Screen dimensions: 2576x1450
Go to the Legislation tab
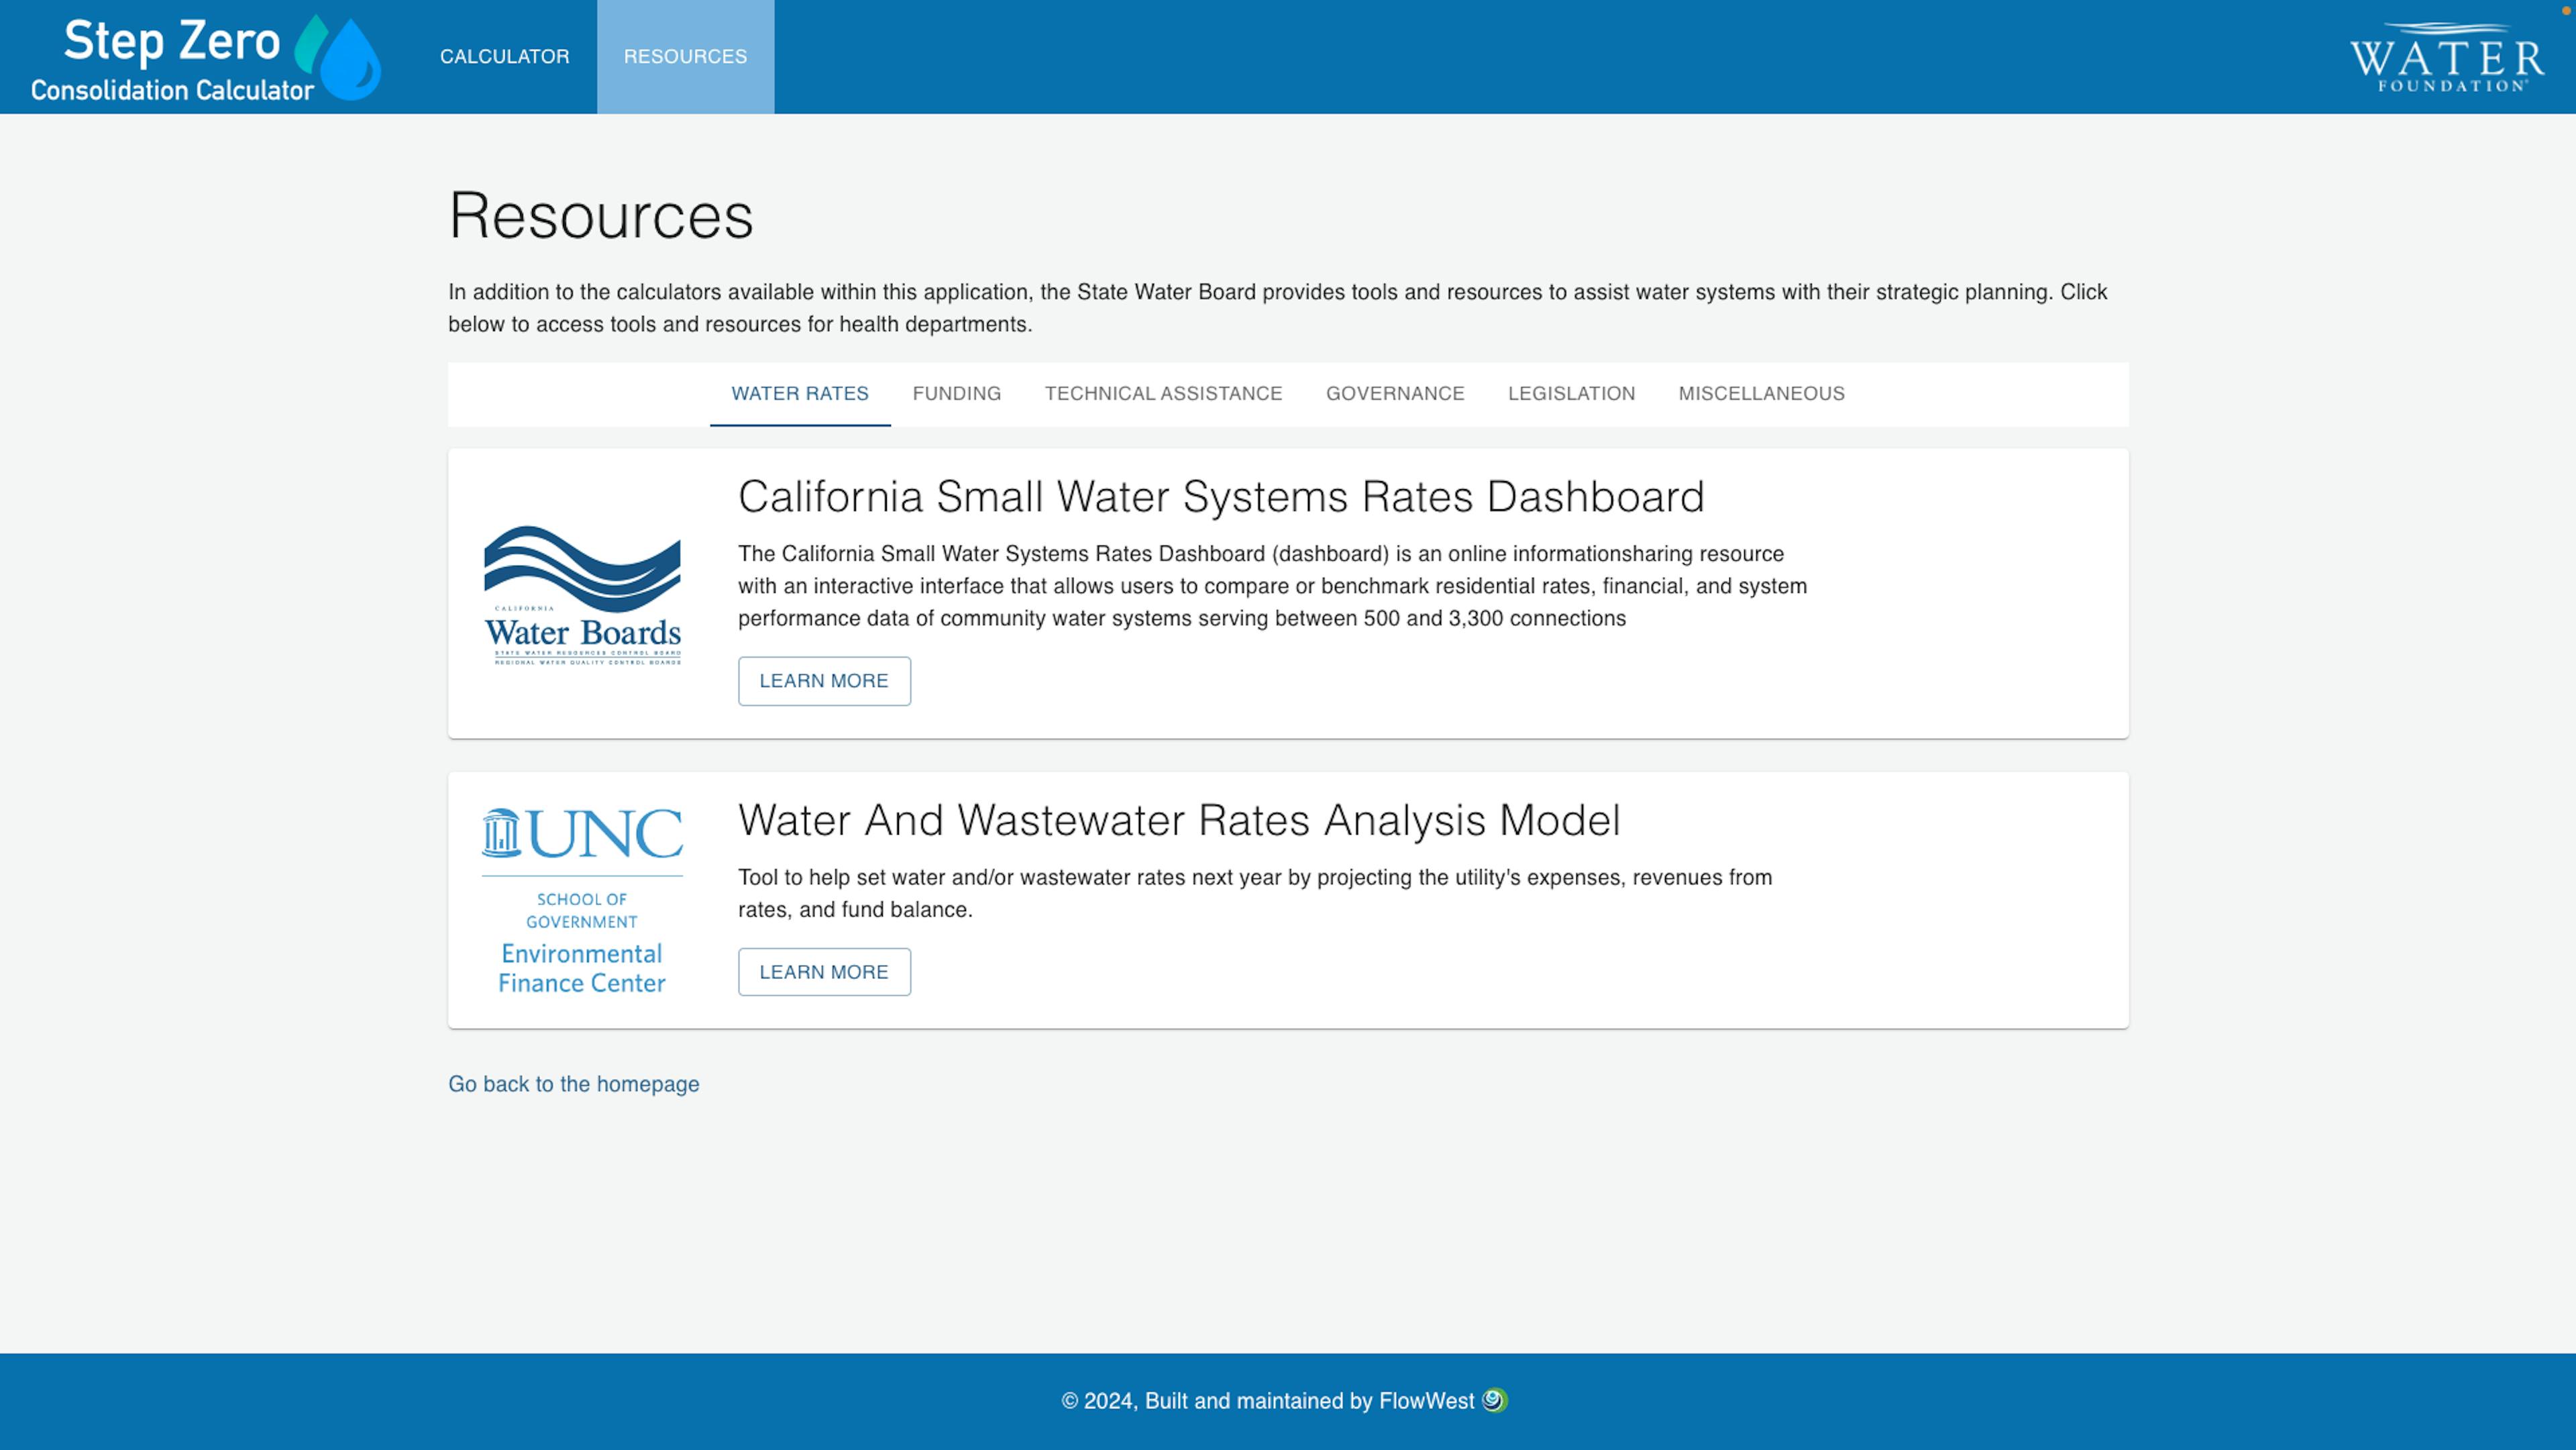1571,394
